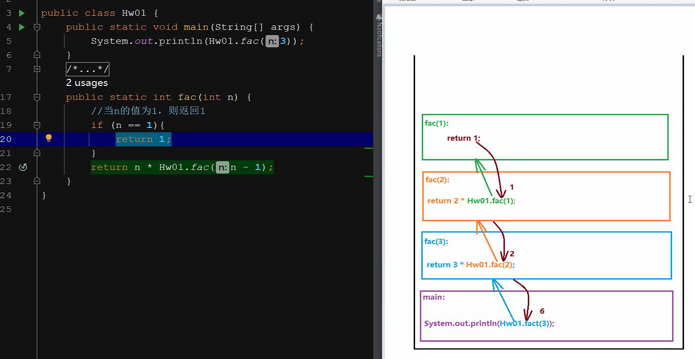The image size is (695, 359).
Task: Click the run icon beside class Hw01
Action: click(x=21, y=13)
